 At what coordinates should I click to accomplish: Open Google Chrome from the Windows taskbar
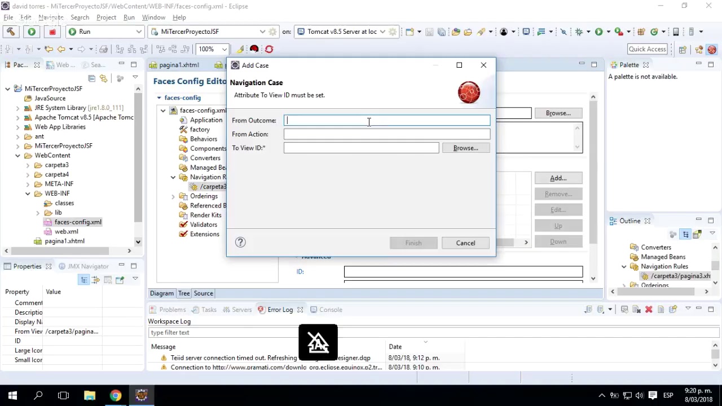pos(115,395)
